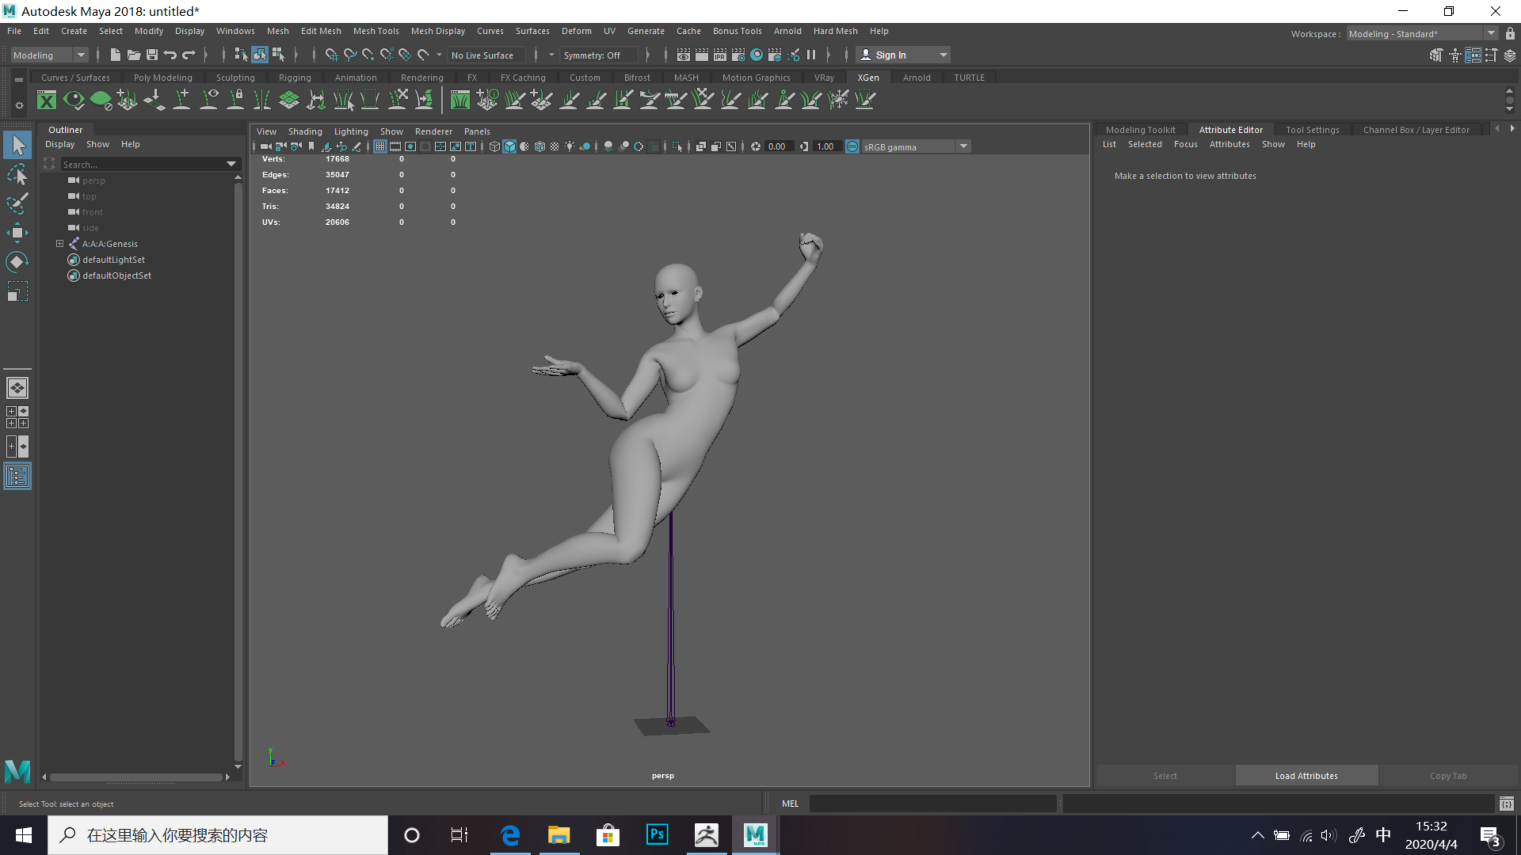Select the Lasso tool in toolbox
The width and height of the screenshot is (1521, 855).
(17, 175)
